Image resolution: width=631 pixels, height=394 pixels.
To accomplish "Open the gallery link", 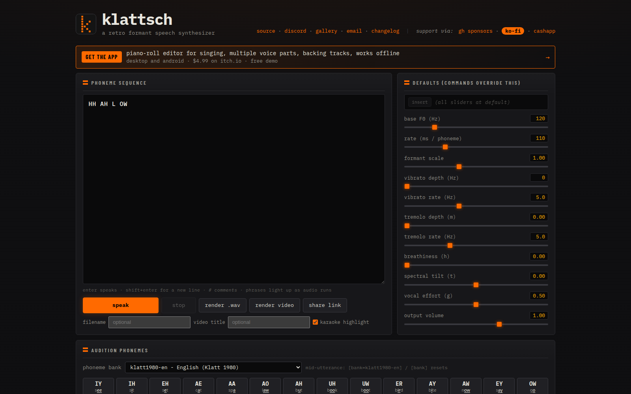I will click(x=326, y=31).
